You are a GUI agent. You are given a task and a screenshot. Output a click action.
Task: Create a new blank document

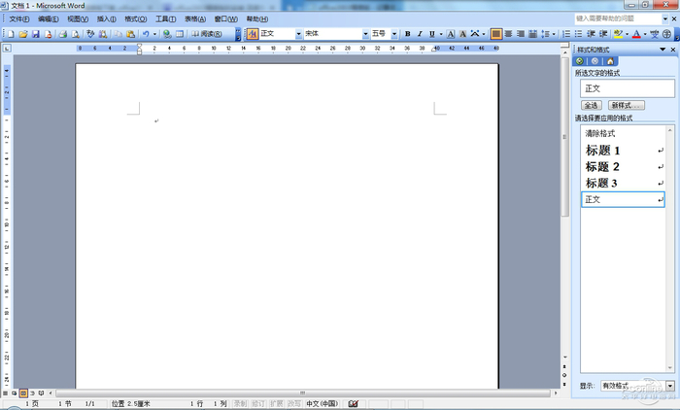[x=11, y=34]
